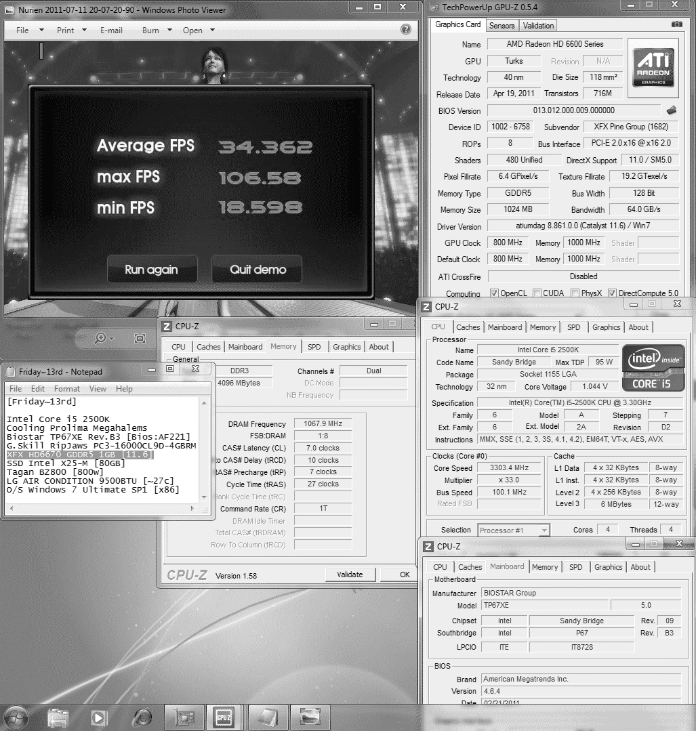Click the Validate button in CPU-Z

pyautogui.click(x=350, y=575)
